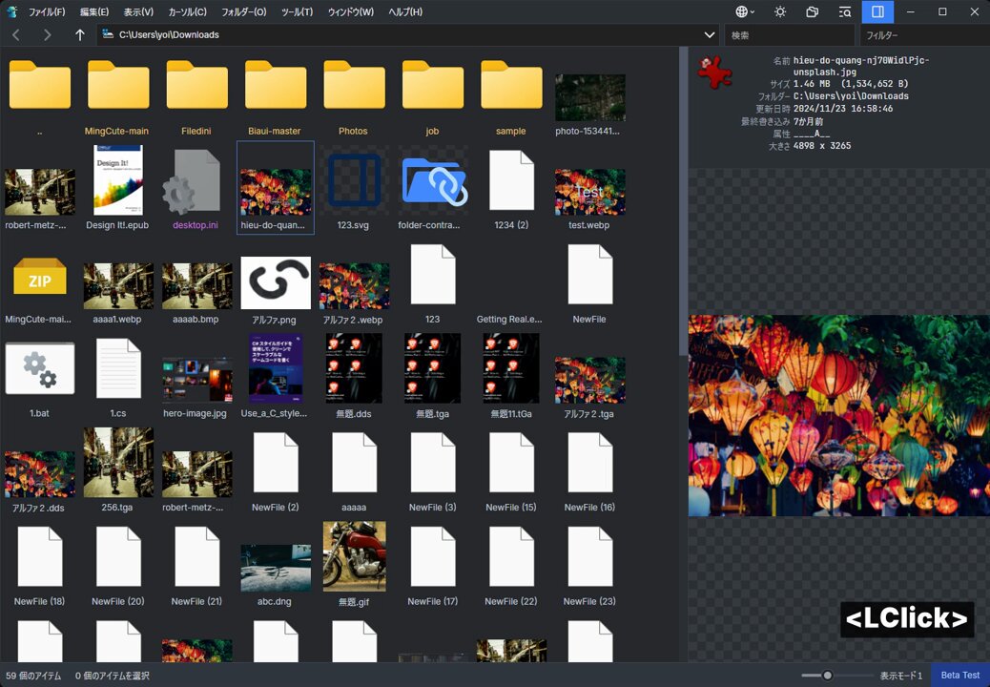The height and width of the screenshot is (687, 990).
Task: Open the search list icon in title bar
Action: click(x=845, y=12)
